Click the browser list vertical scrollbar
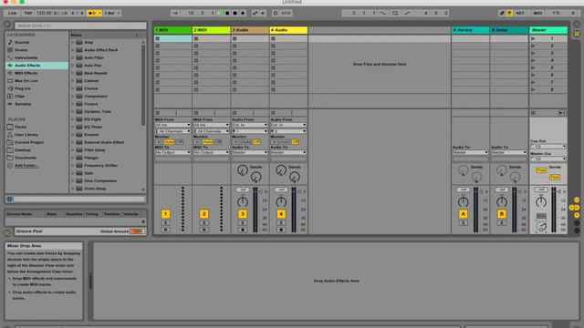Image resolution: width=584 pixels, height=328 pixels. [x=143, y=85]
